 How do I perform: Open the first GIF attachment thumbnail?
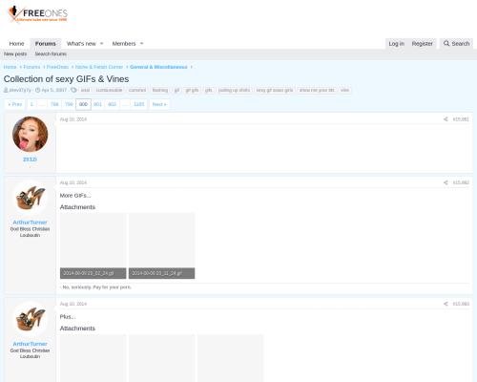(93, 245)
